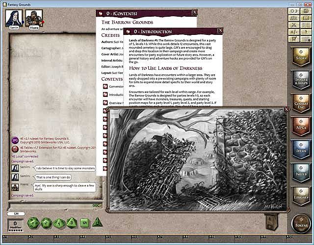Open the checkmark options icon
Screen dimensions: 314x245
pyautogui.click(x=294, y=39)
